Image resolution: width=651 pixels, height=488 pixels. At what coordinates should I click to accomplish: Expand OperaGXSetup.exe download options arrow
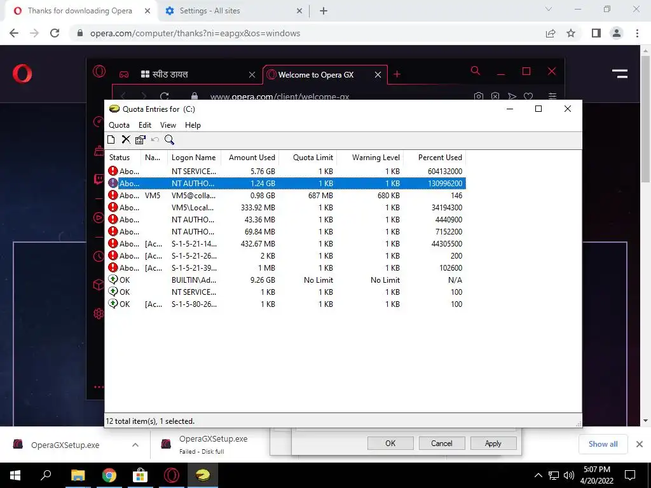click(x=135, y=445)
